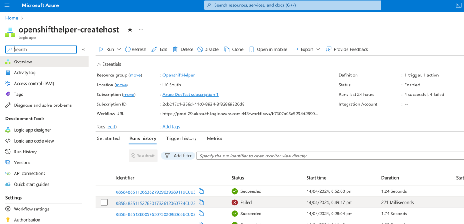This screenshot has width=464, height=224.
Task: Select the Runs history tab
Action: (x=142, y=138)
